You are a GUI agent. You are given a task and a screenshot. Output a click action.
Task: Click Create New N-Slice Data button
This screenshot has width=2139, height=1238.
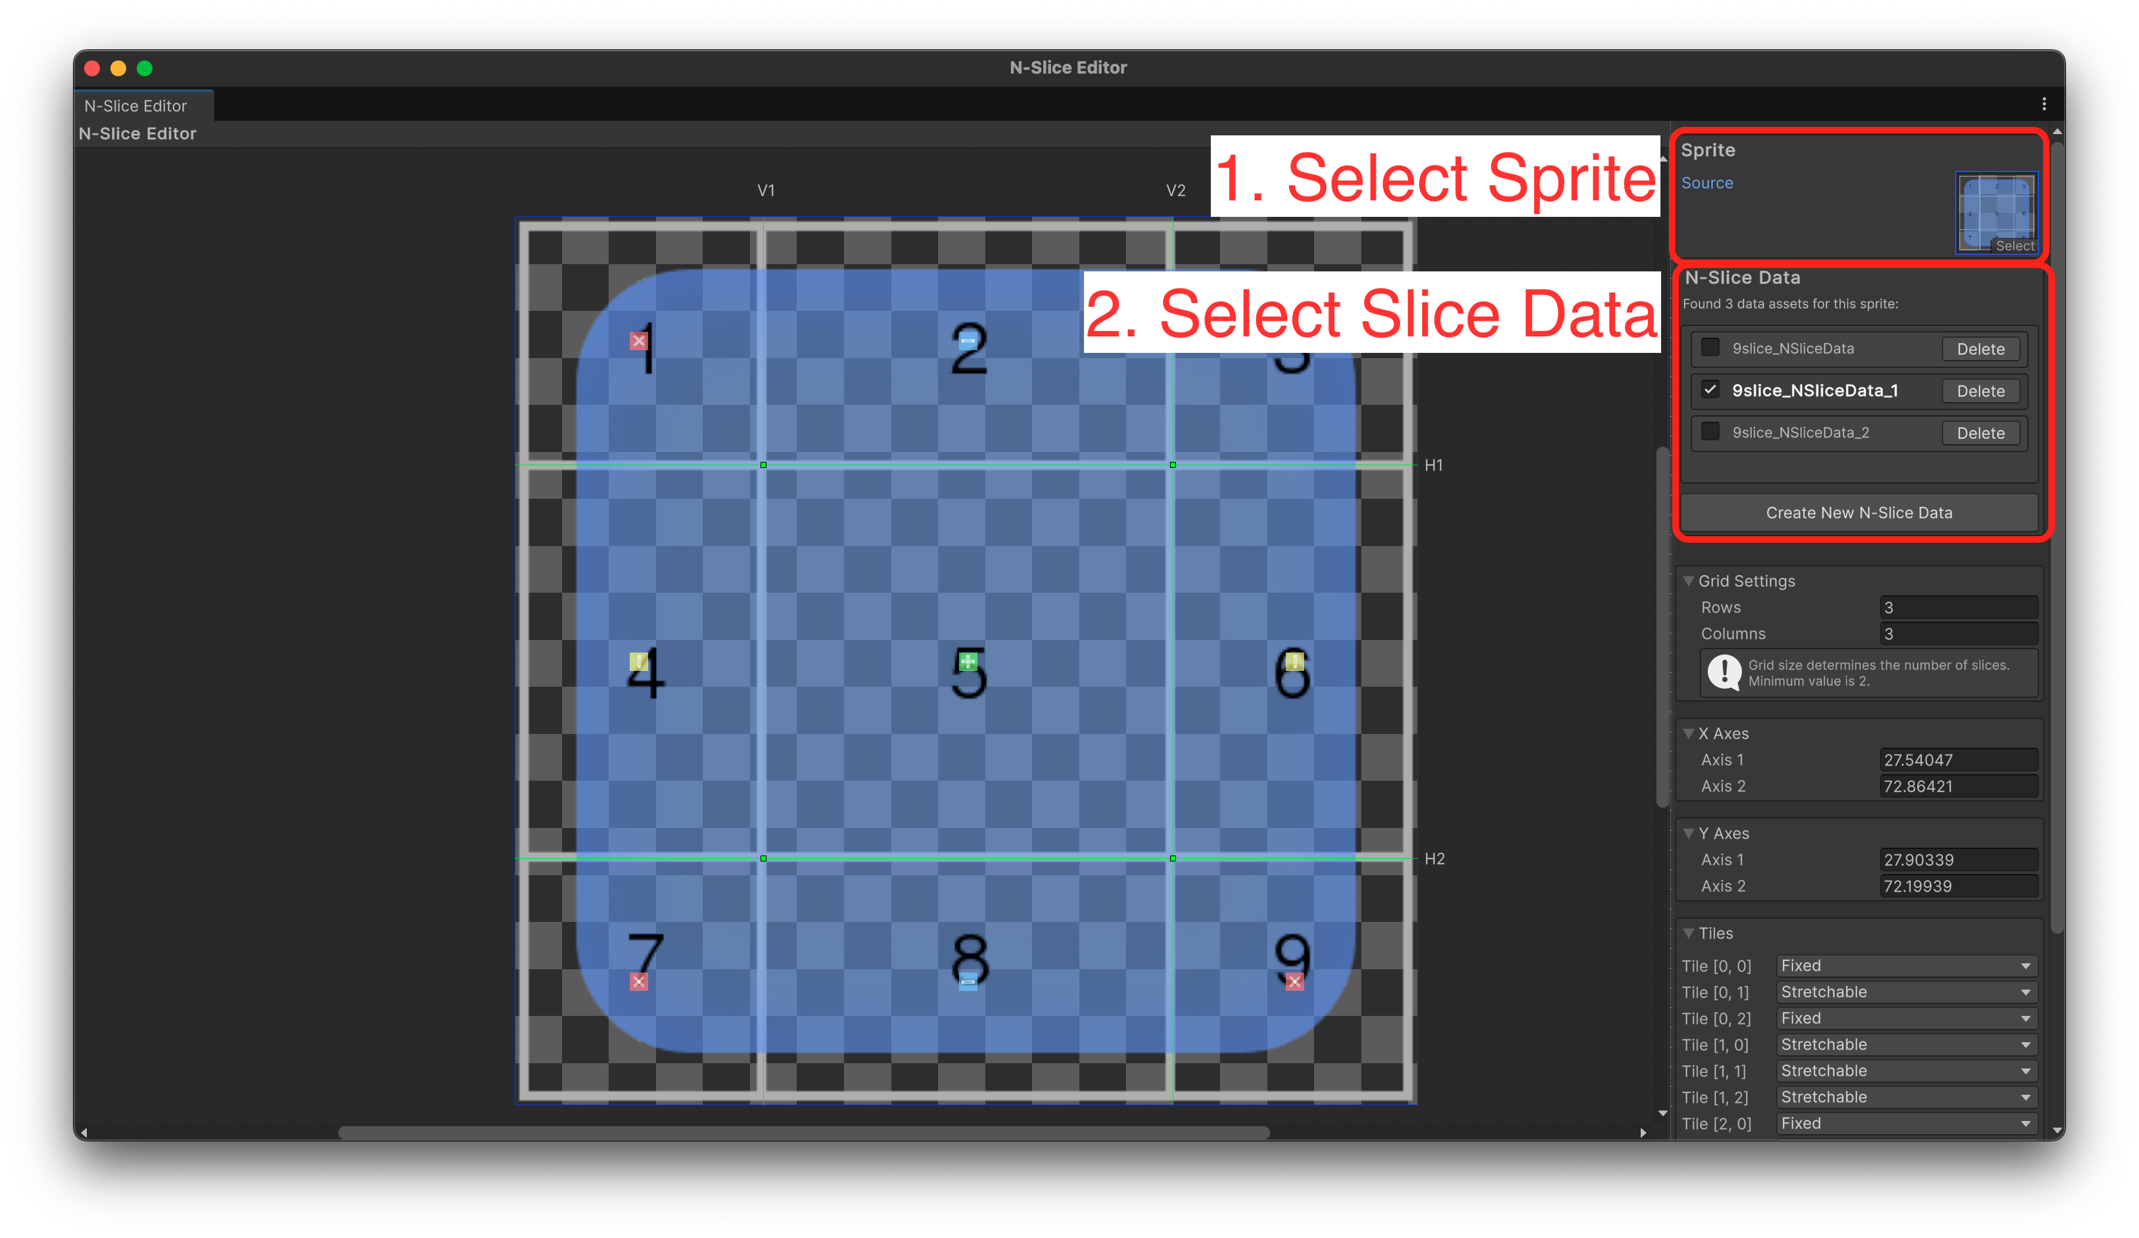point(1859,513)
